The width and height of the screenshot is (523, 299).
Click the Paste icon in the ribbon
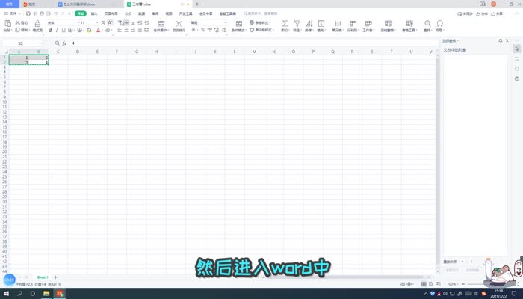[7, 23]
